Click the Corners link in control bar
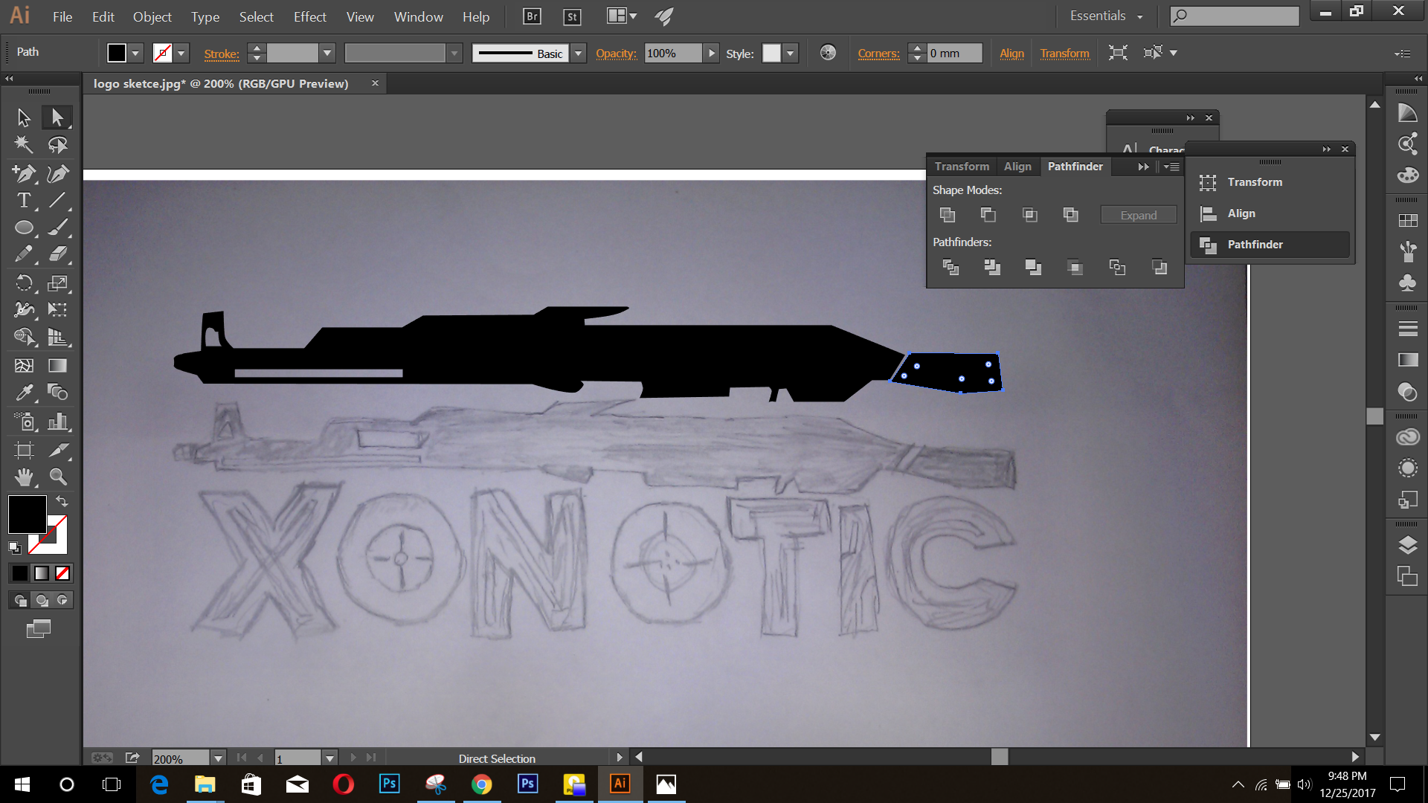Viewport: 1428px width, 803px height. coord(878,54)
